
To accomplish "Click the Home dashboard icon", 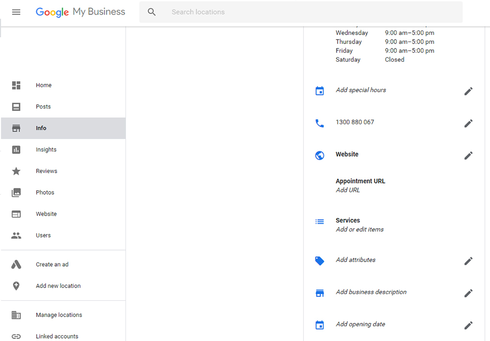I will click(16, 85).
